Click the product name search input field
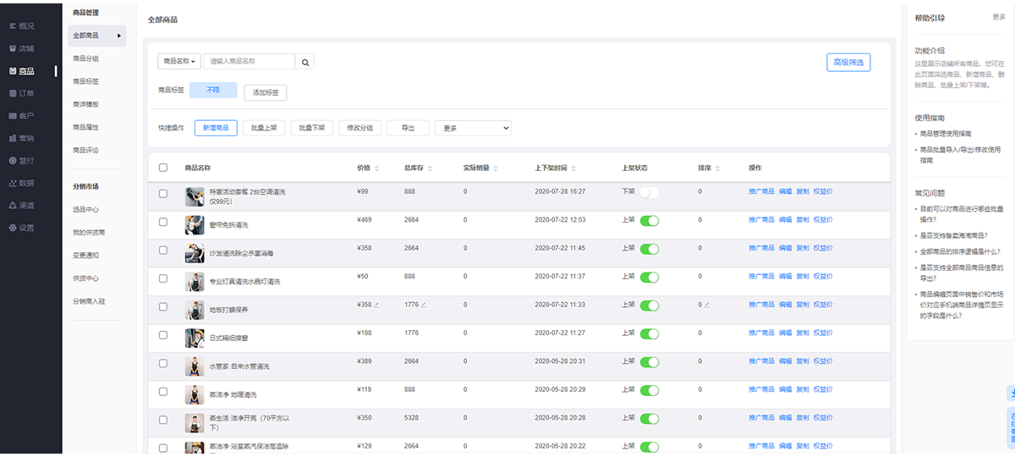This screenshot has height=457, width=1015. pos(249,62)
